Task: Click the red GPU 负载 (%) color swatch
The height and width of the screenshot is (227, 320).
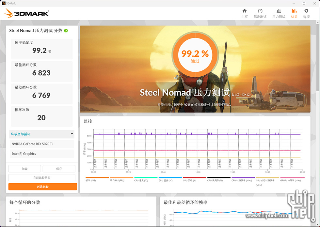Action: point(194,177)
